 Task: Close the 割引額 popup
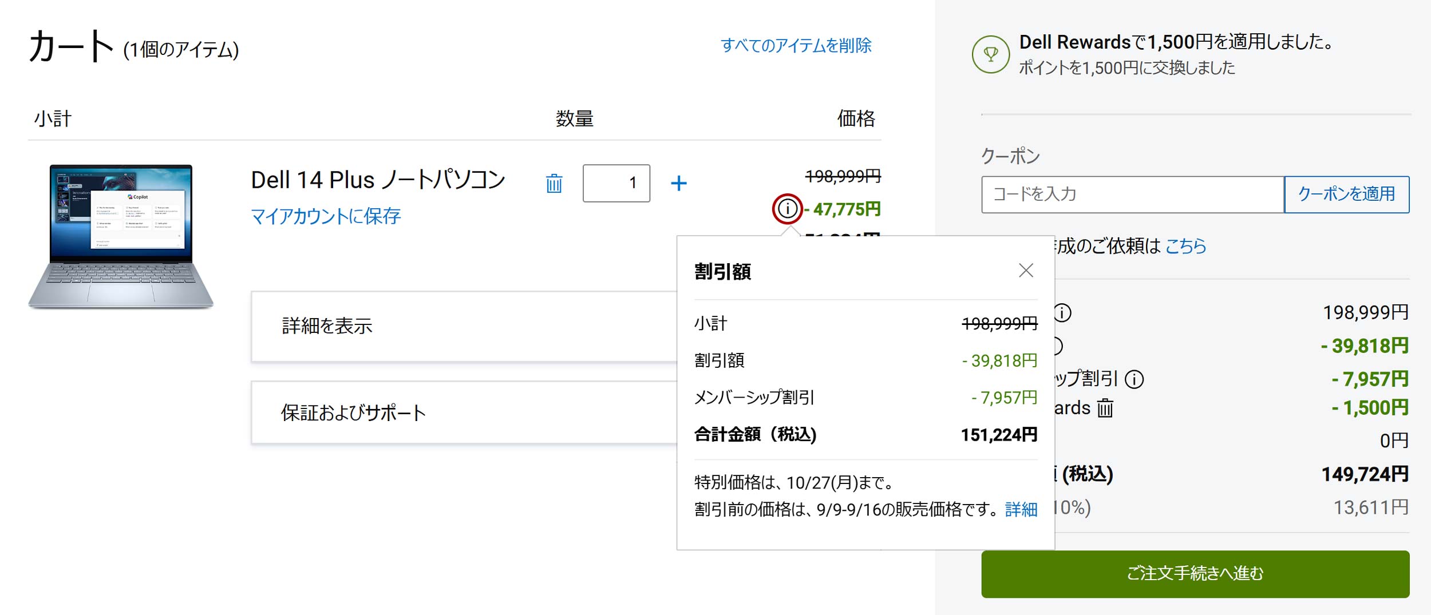(x=1026, y=271)
